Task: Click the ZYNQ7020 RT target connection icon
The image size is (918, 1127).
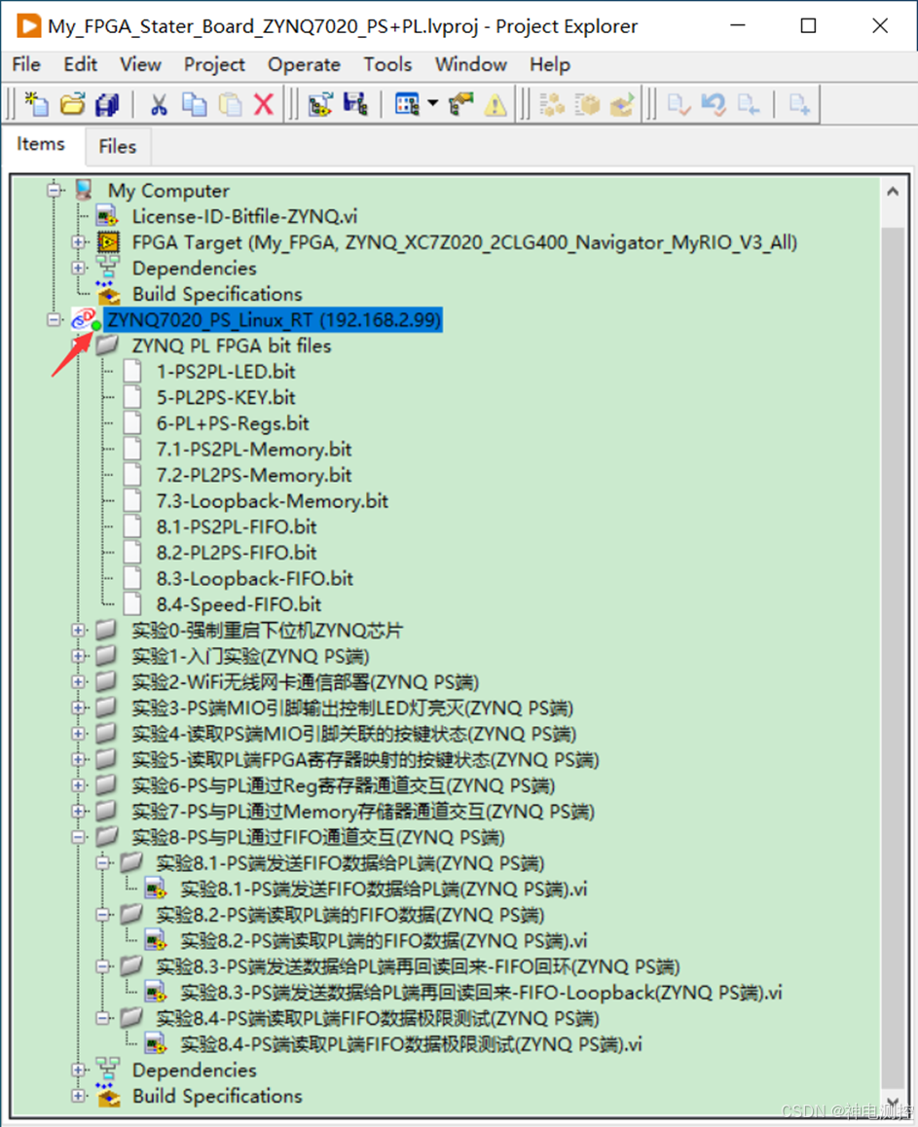Action: [x=86, y=319]
